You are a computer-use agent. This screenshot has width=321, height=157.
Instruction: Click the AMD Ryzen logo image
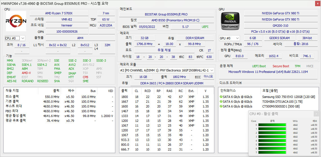[16, 21]
